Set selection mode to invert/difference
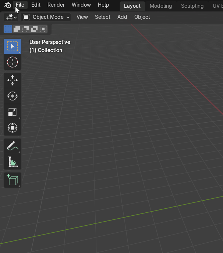 pos(34,29)
